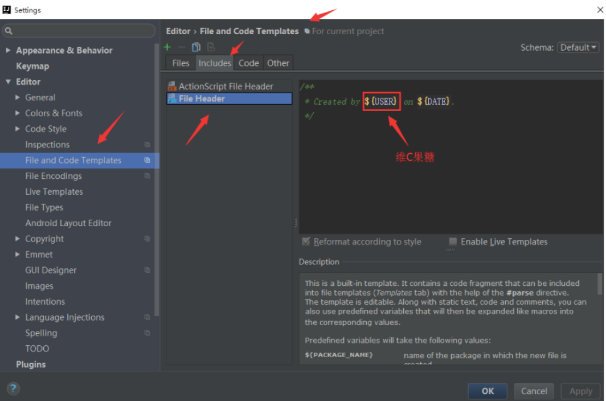This screenshot has width=606, height=401.
Task: Open File Types settings
Action: 44,207
